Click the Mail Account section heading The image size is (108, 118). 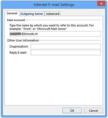pyautogui.click(x=16, y=20)
